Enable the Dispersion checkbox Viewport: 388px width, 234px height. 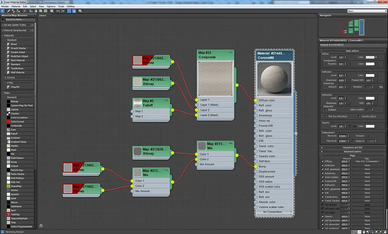326,110
